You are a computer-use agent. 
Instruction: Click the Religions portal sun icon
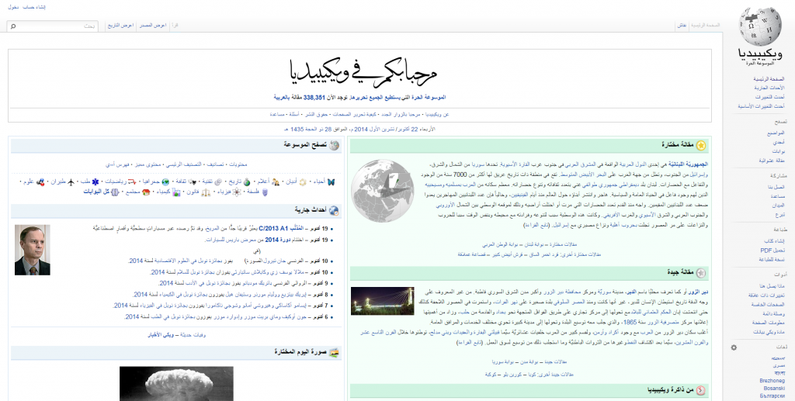303,181
